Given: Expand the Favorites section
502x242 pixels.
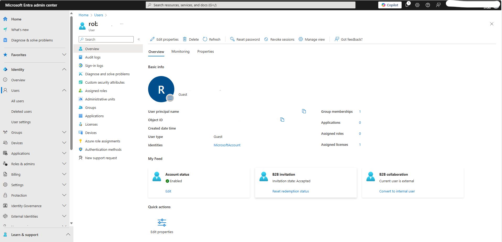Looking at the screenshot, I should click(64, 55).
